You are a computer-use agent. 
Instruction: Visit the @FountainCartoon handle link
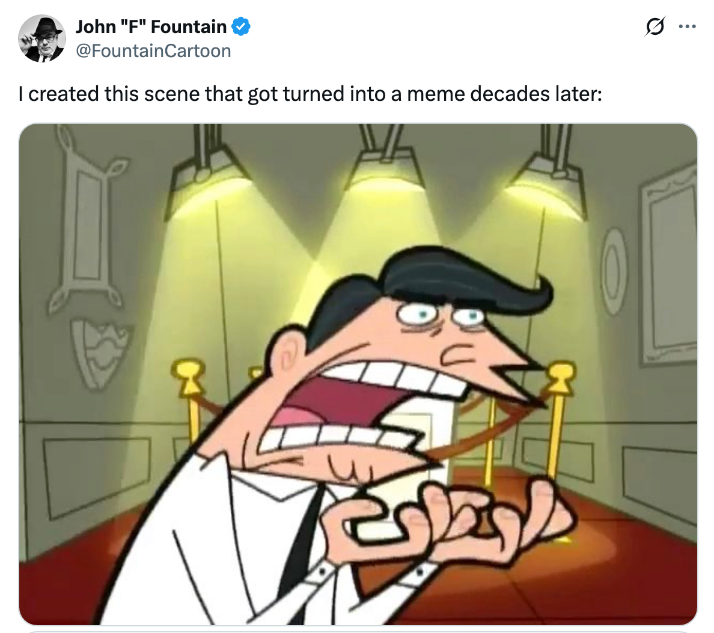(x=153, y=51)
